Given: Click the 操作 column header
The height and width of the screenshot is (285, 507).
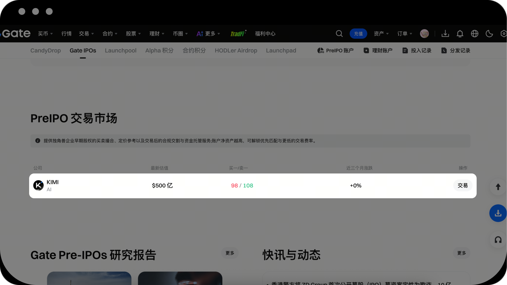Looking at the screenshot, I should pos(463,168).
